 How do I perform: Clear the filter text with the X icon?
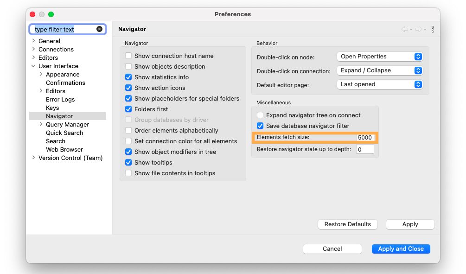point(99,29)
